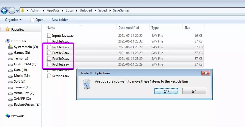Click the Open toolbar button
This screenshot has width=245, height=127.
(x=37, y=20)
